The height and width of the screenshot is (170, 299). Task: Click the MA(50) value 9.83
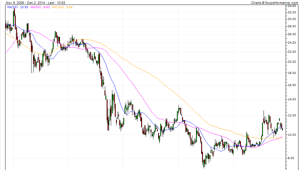coord(46,7)
